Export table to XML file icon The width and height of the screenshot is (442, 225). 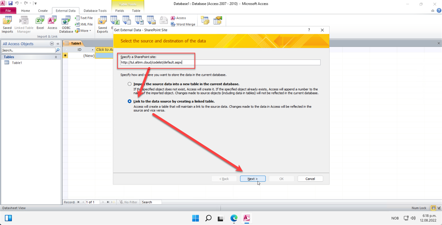coord(139,20)
